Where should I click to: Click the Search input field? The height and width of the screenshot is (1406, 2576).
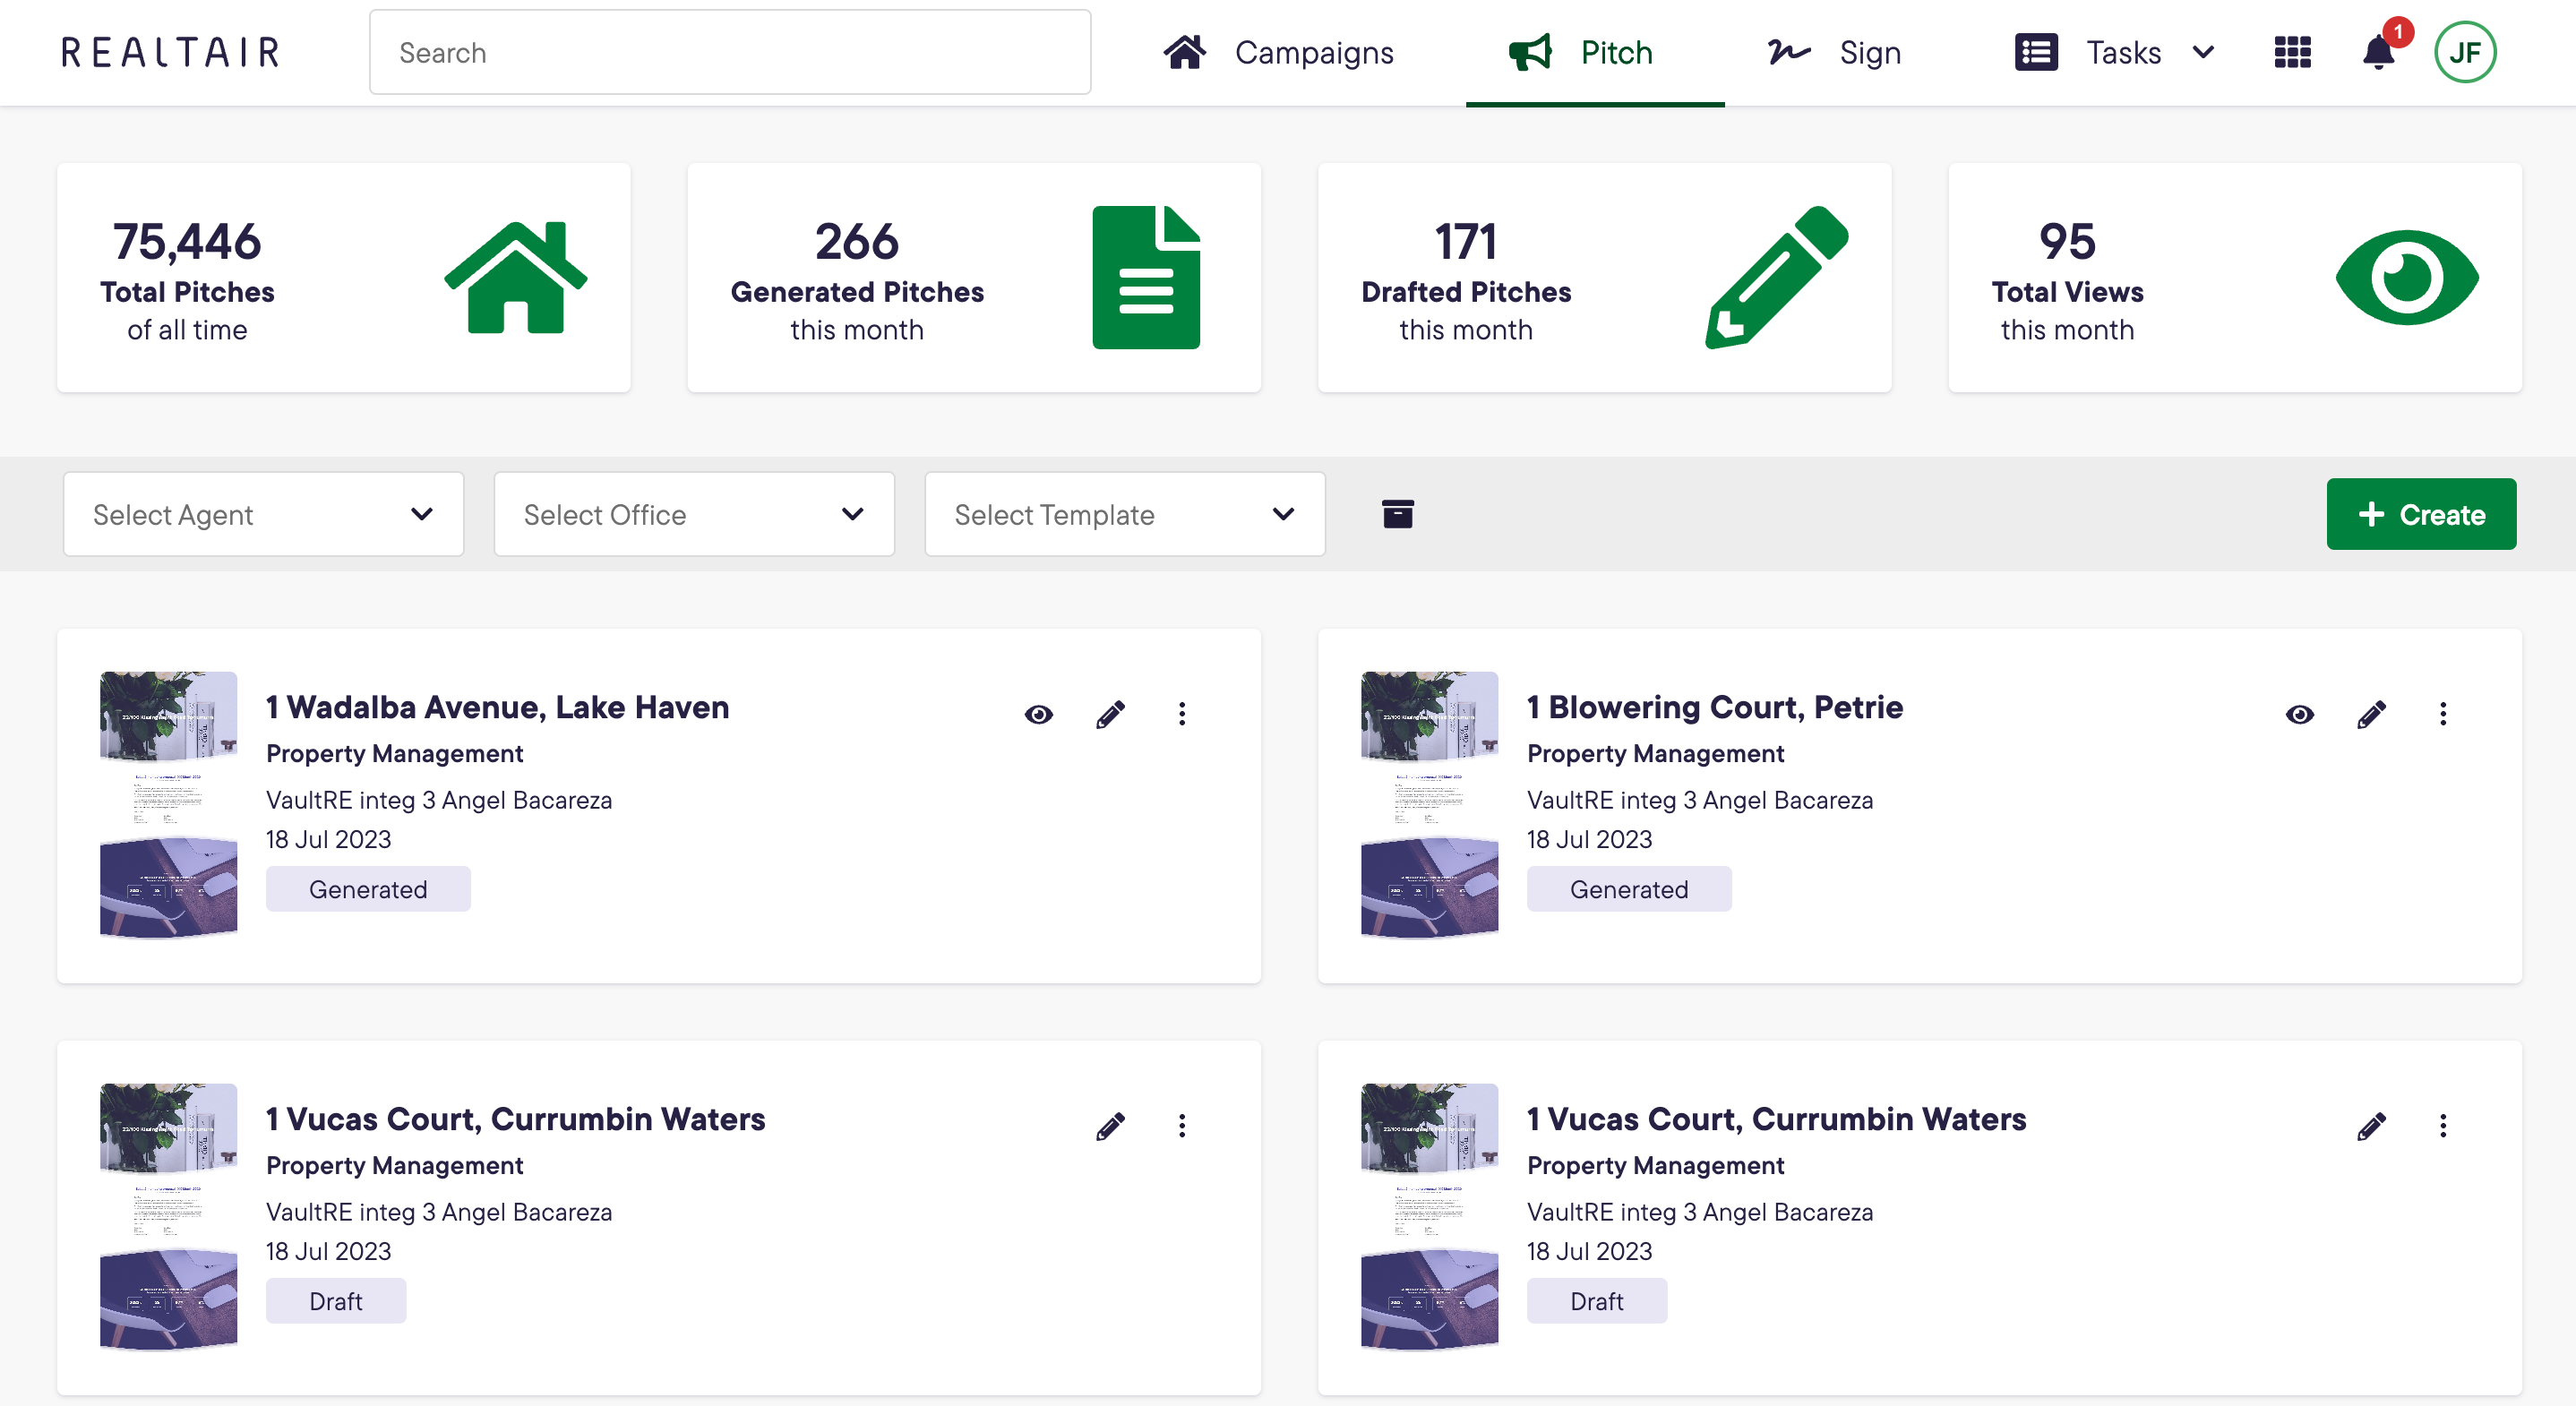pyautogui.click(x=730, y=52)
